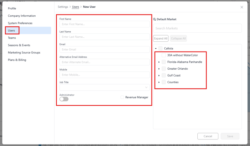
Task: Click the Cancel button
Action: tap(208, 136)
